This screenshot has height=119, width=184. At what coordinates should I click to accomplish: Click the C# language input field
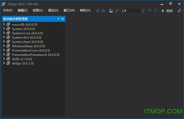point(132,11)
